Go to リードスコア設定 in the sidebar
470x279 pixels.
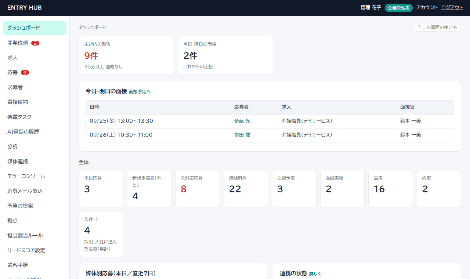click(35, 250)
